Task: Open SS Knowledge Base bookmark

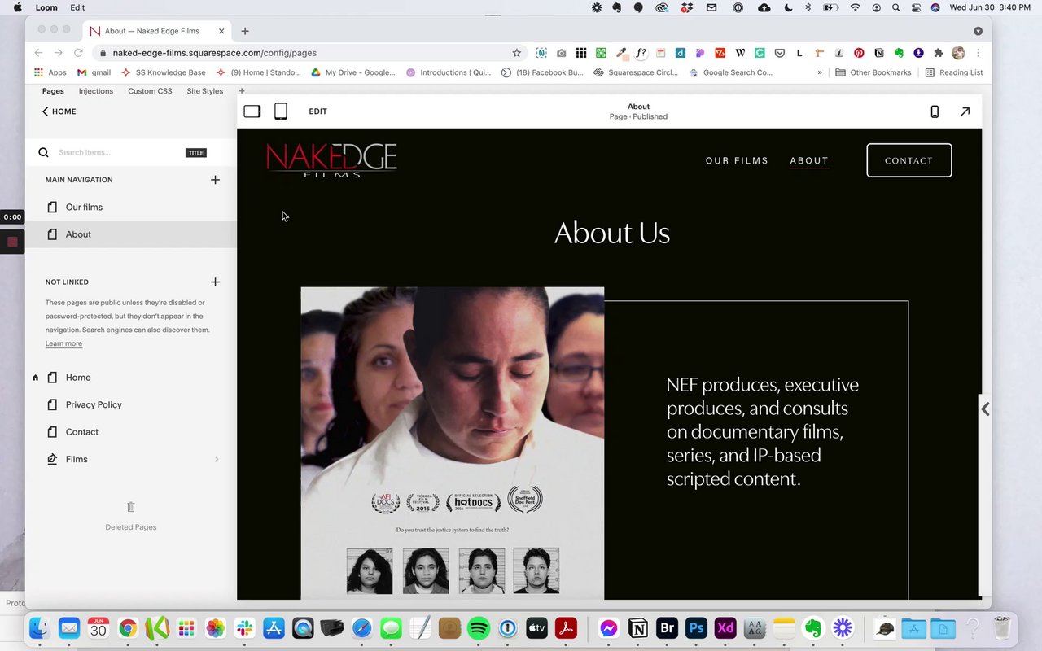Action: [164, 72]
